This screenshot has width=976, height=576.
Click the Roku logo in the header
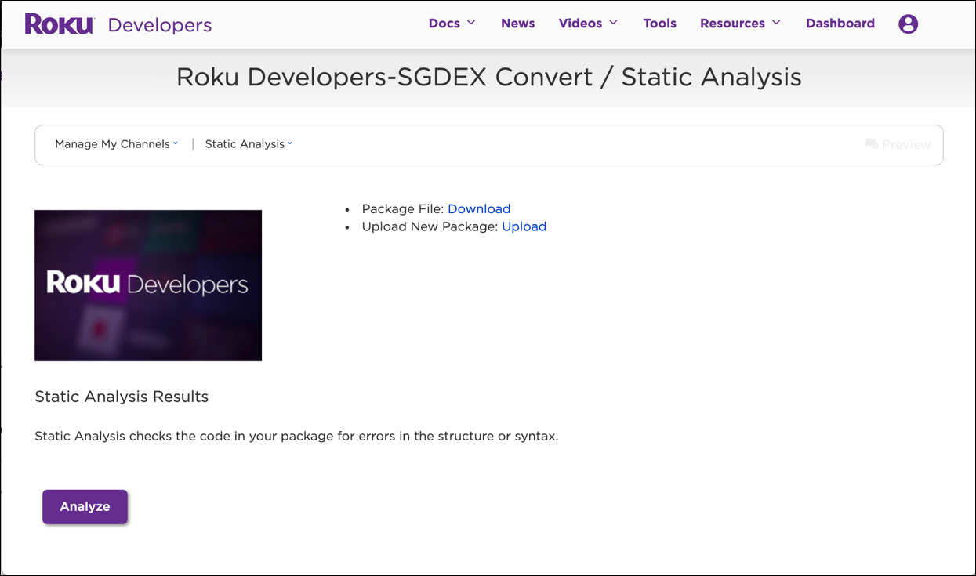59,24
